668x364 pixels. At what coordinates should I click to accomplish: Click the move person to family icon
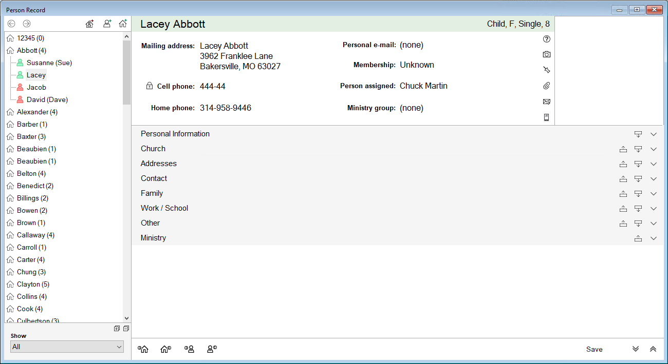tap(89, 24)
